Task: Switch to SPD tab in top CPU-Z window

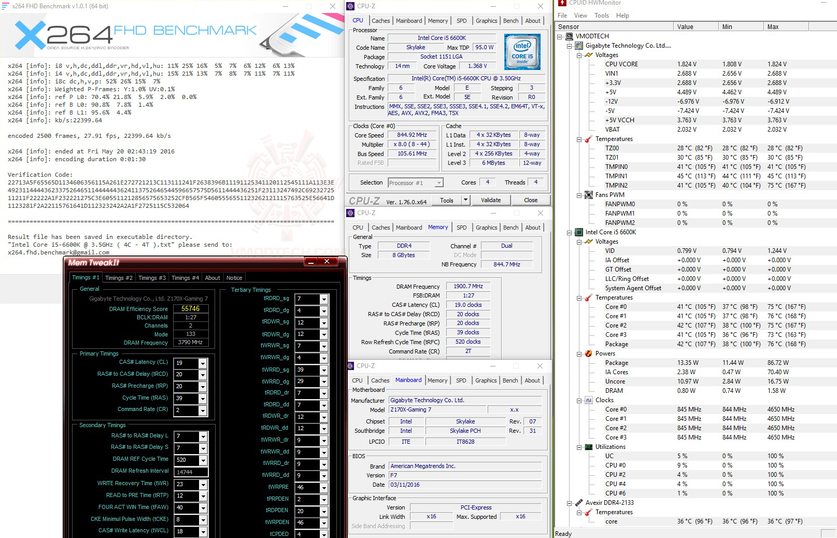Action: tap(461, 21)
